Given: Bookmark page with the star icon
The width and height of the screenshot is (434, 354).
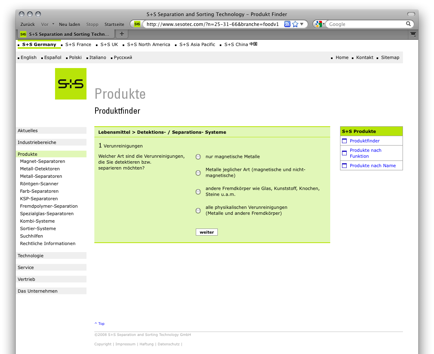Looking at the screenshot, I should [x=295, y=24].
